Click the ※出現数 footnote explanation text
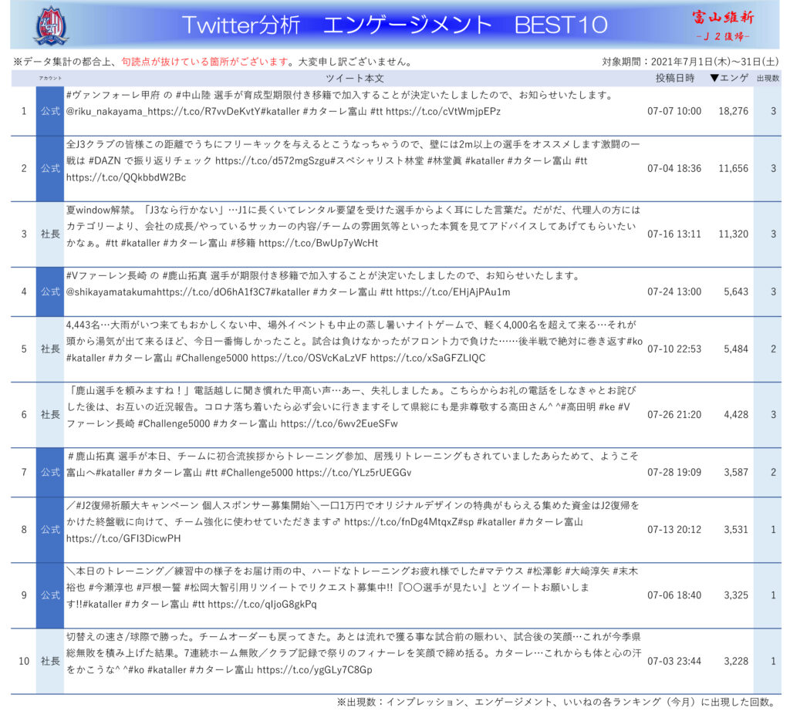The height and width of the screenshot is (711, 790). click(557, 702)
